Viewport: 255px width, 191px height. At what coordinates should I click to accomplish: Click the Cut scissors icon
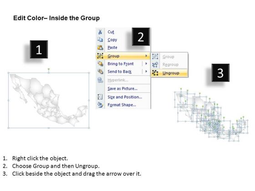100,32
